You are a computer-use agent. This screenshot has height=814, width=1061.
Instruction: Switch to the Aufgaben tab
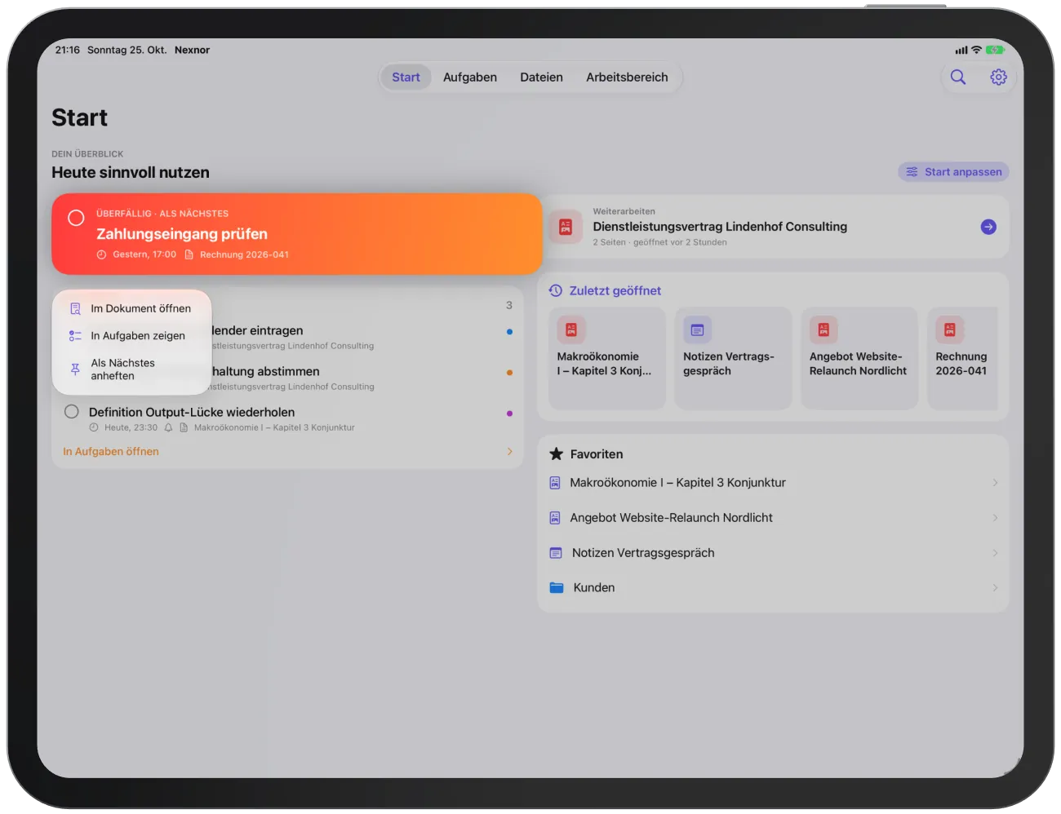(x=470, y=77)
